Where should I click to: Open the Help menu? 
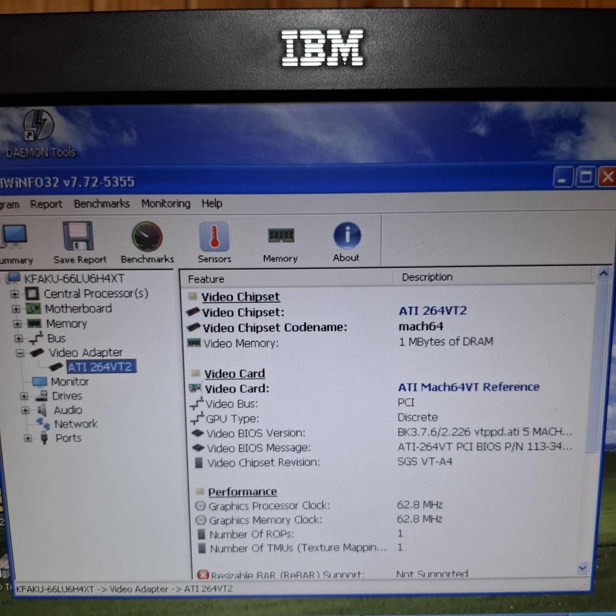(x=212, y=203)
